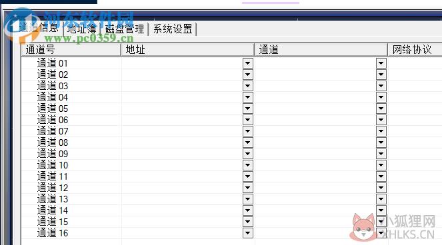Viewport: 442px width, 245px height.
Task: Open the 通道 column dropdown for 通道 12
Action: click(381, 188)
